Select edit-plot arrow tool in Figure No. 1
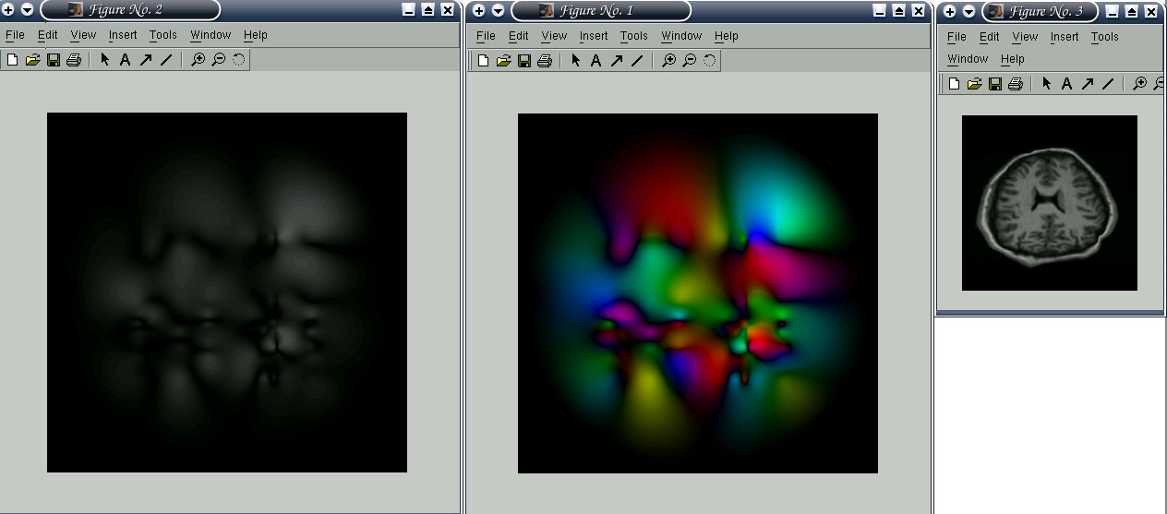The width and height of the screenshot is (1167, 514). point(575,61)
